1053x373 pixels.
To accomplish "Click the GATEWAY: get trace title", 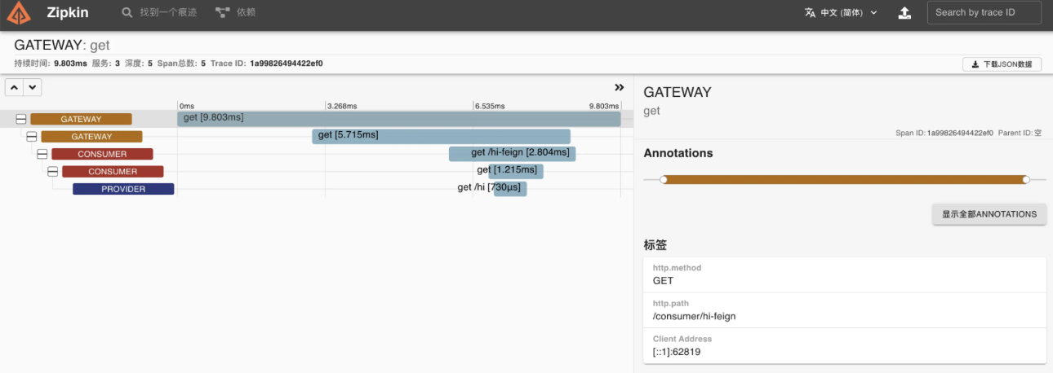I will (x=62, y=45).
